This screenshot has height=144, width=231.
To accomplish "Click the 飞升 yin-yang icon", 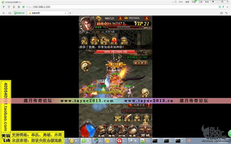I will 85,67.
